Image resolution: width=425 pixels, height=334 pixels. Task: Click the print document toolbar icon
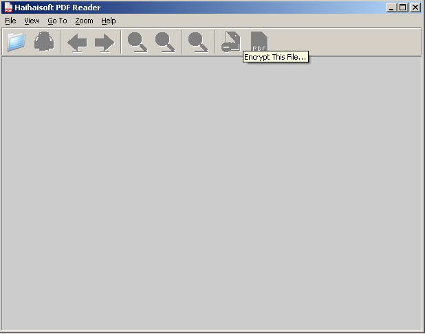[x=44, y=42]
